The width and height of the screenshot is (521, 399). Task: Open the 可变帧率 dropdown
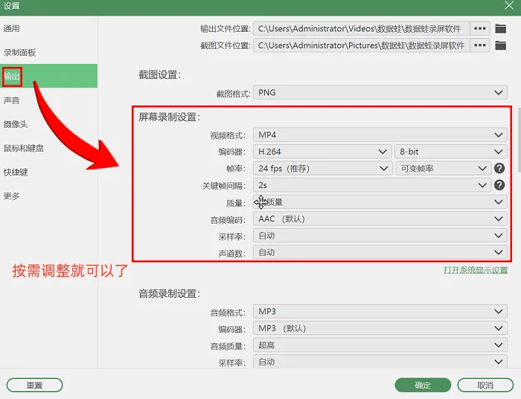pos(443,169)
